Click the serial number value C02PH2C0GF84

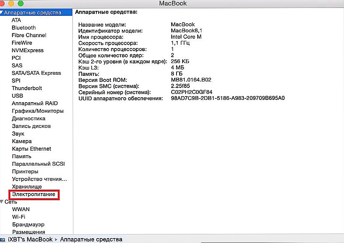coord(191,92)
